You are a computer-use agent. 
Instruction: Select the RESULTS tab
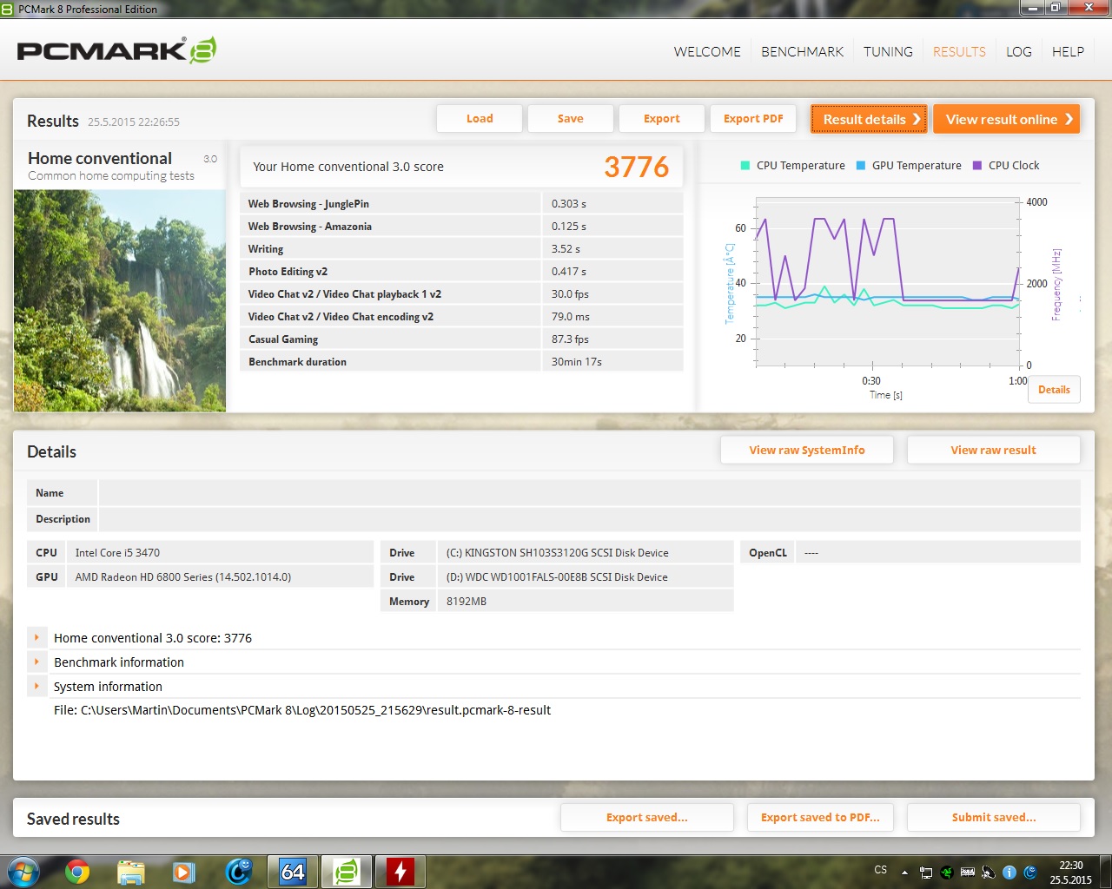959,51
